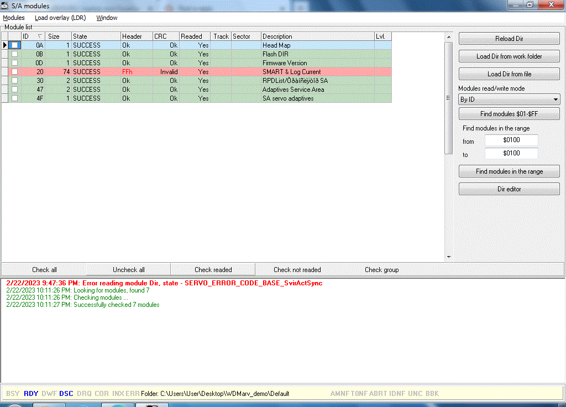Click the Folder path in the status bar
The width and height of the screenshot is (566, 407).
click(x=215, y=394)
